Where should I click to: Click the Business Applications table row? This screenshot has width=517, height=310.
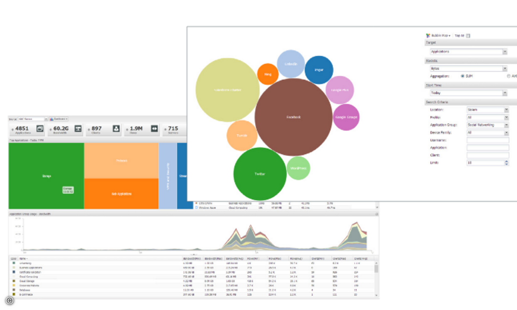[191, 267]
